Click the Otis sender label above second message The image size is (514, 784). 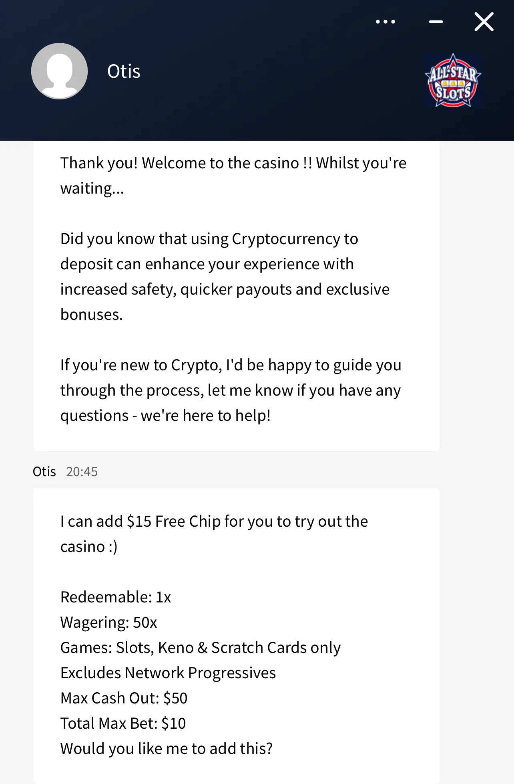(44, 472)
